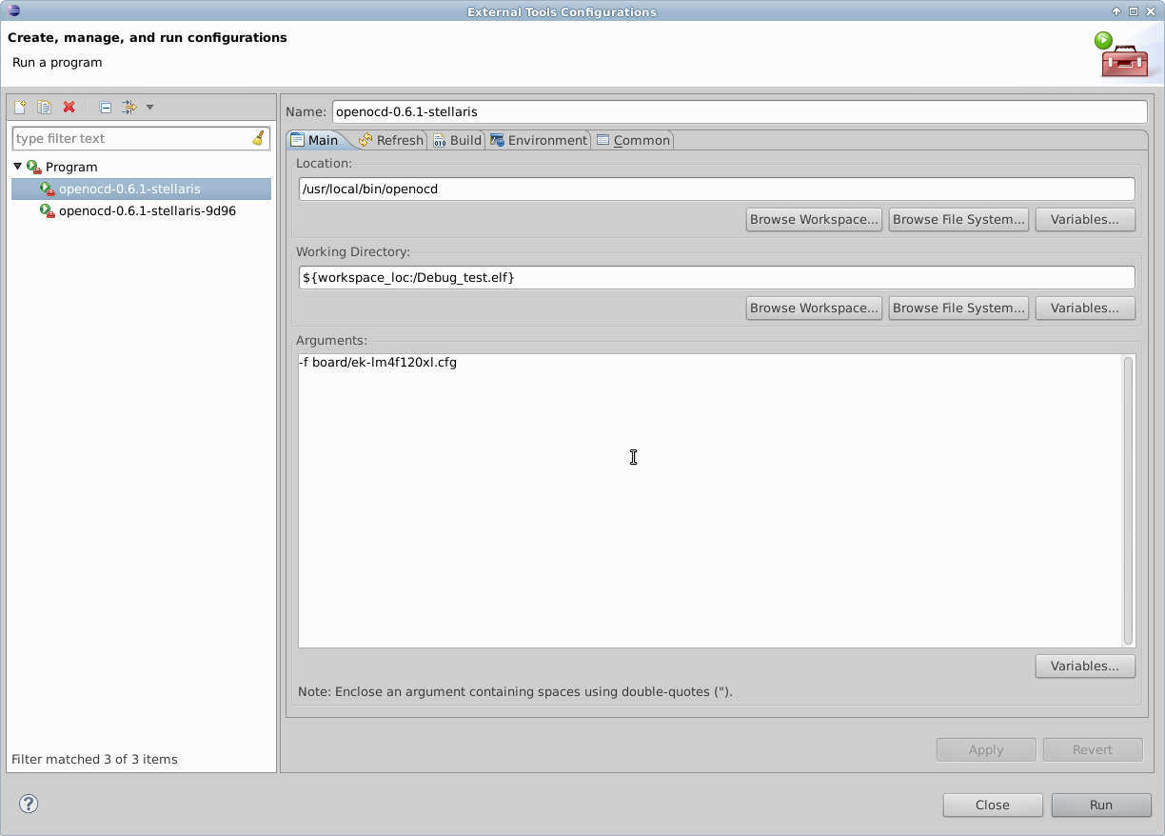Open the Common tab
The image size is (1165, 836).
click(x=633, y=140)
